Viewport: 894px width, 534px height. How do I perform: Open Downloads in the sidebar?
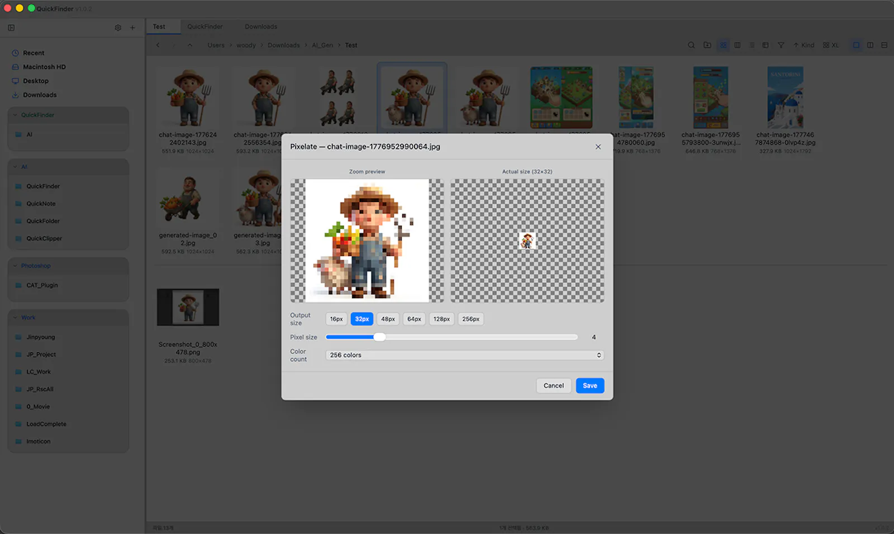click(x=40, y=95)
